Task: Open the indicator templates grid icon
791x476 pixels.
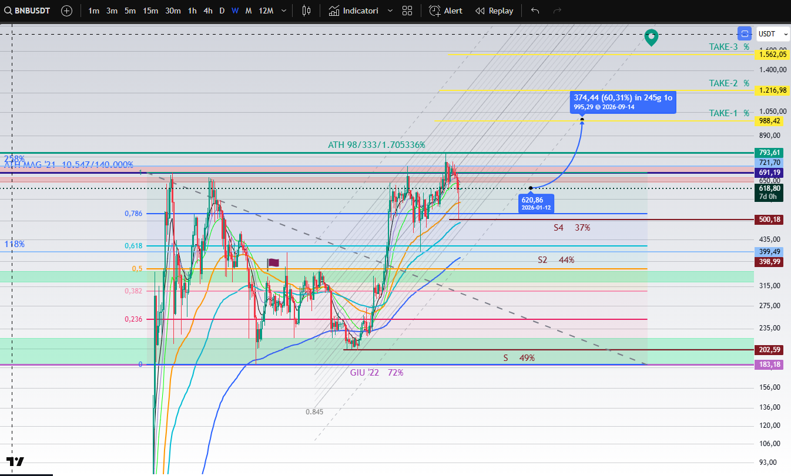Action: point(407,11)
